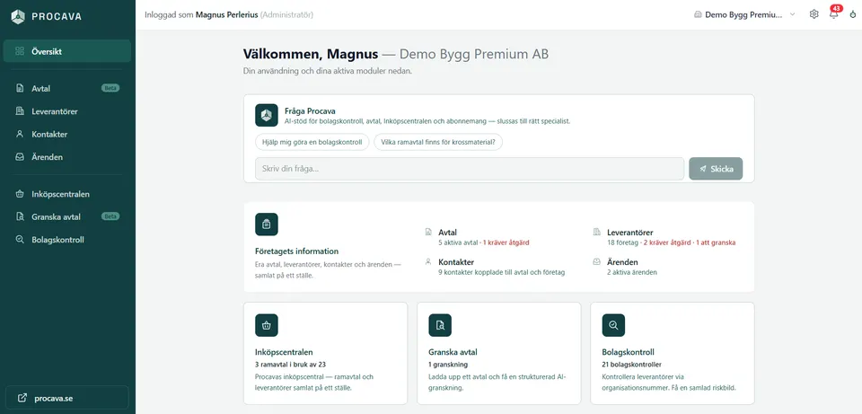The image size is (862, 414).
Task: Open the procava.se link in sidebar
Action: point(67,398)
